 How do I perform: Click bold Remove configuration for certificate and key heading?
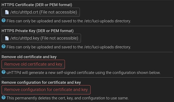tap(41, 82)
